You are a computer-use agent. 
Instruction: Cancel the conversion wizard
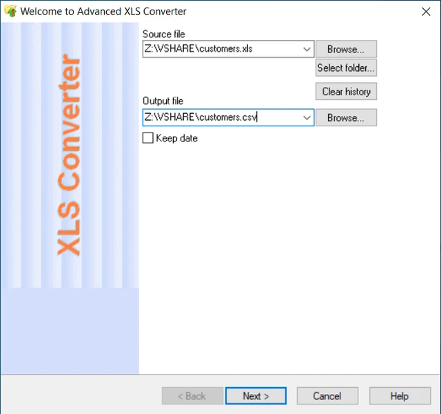[x=327, y=396]
